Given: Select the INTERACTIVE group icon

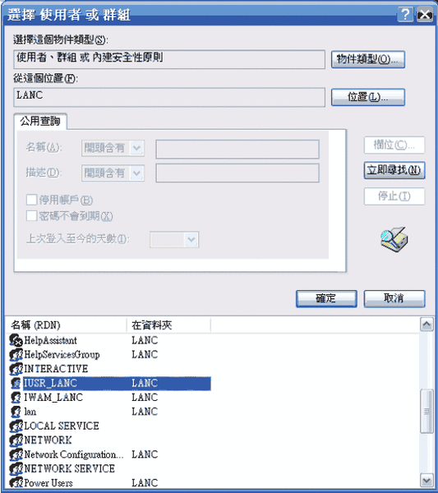Looking at the screenshot, I should click(x=16, y=369).
